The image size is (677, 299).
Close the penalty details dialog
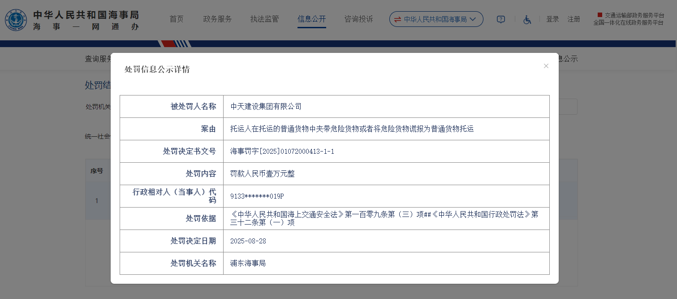[546, 66]
